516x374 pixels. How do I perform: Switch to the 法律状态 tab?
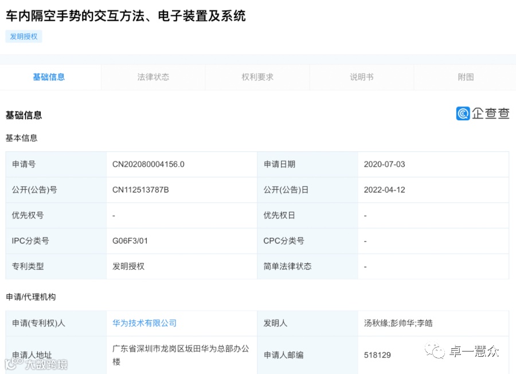pyautogui.click(x=153, y=77)
